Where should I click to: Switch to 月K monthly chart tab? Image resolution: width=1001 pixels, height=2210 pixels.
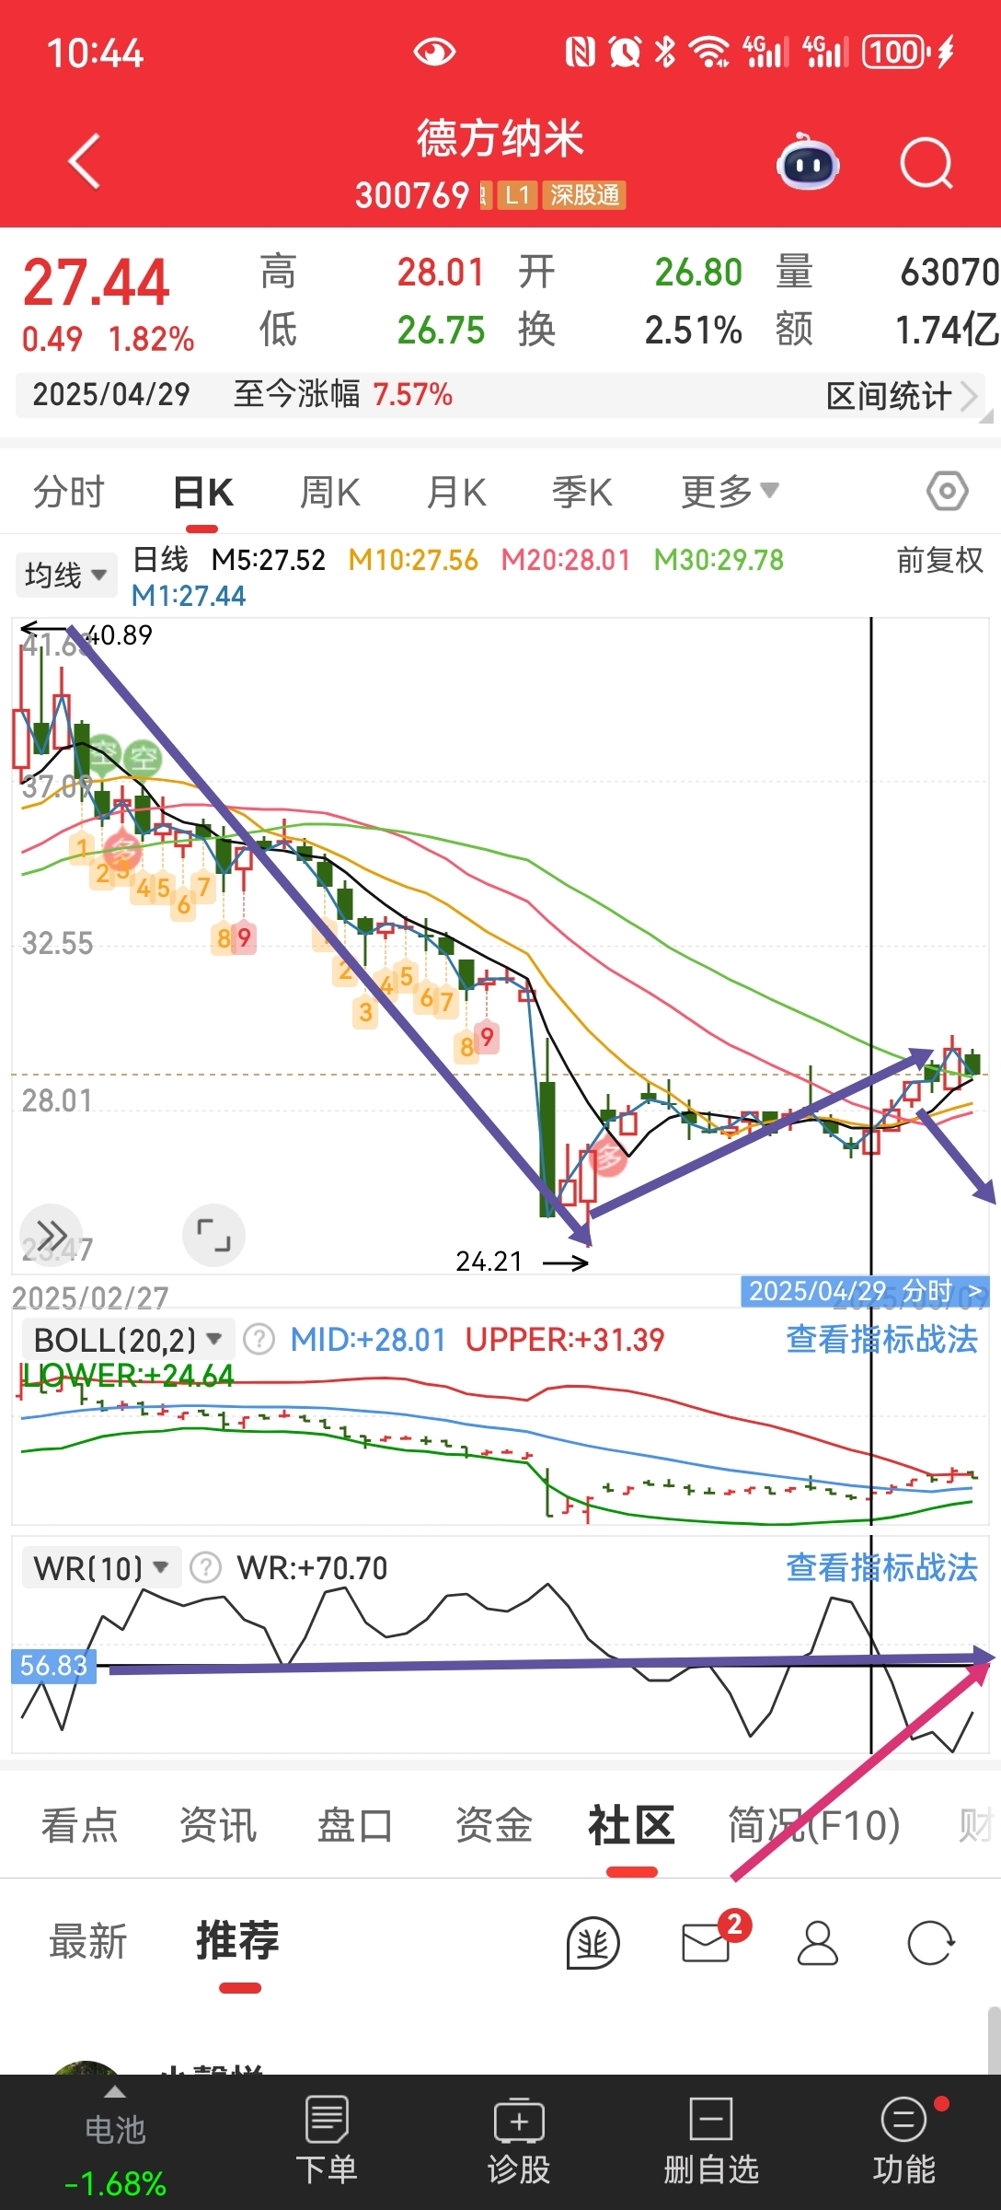456,492
